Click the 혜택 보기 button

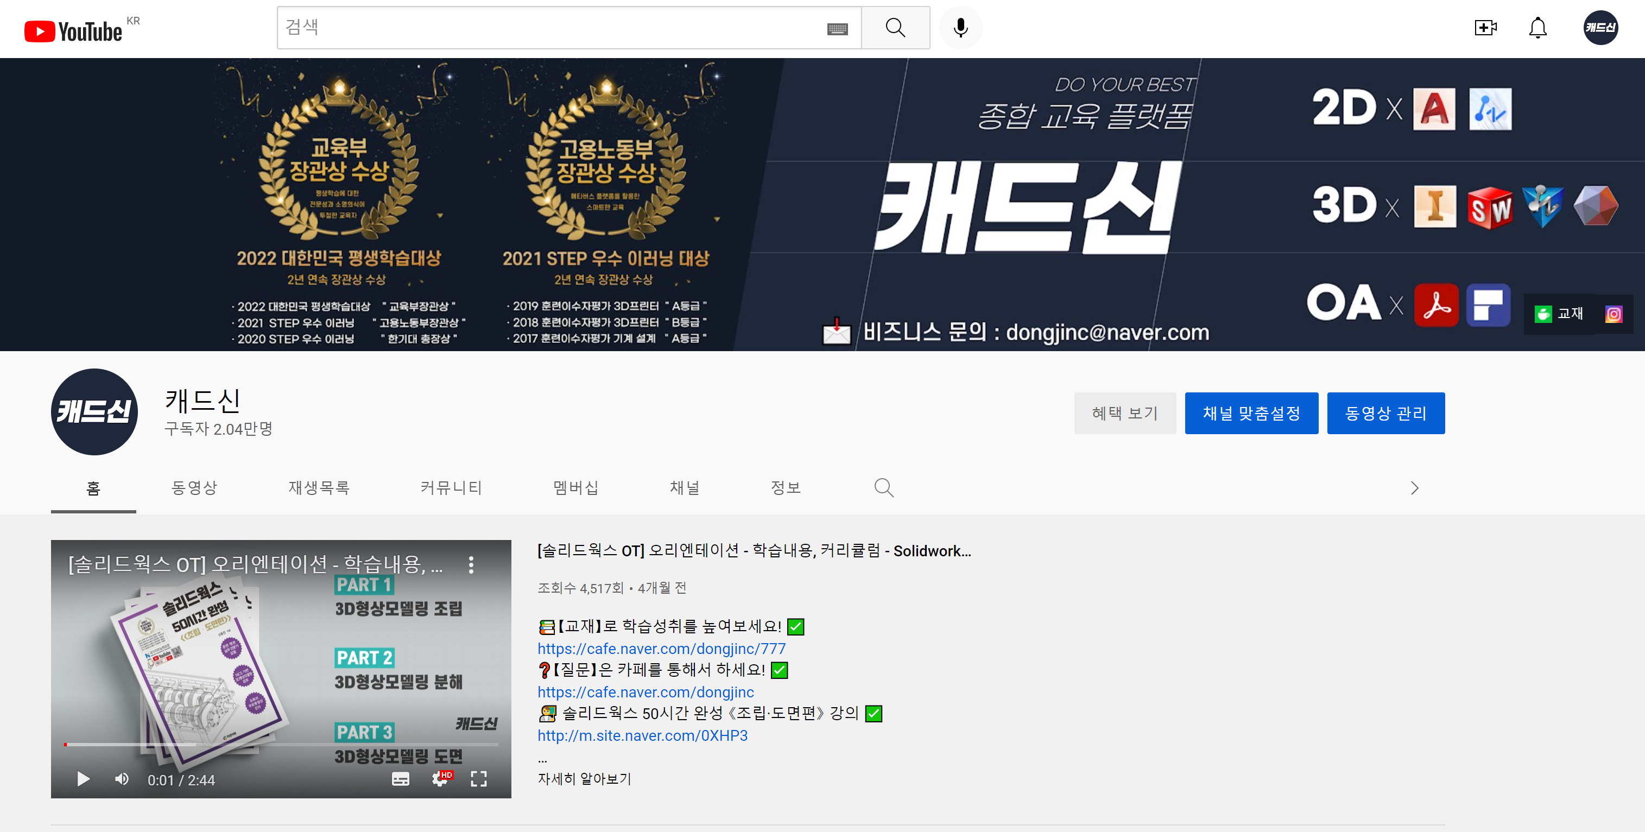(1124, 413)
